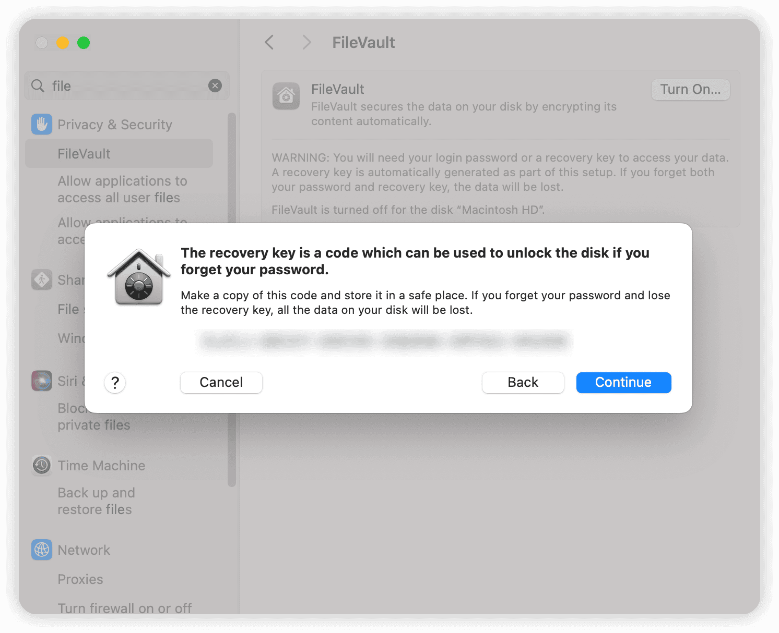This screenshot has width=779, height=633.
Task: Select Time Machine in sidebar
Action: [101, 466]
